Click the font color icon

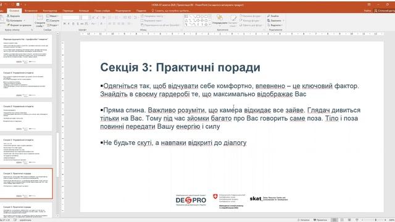[101, 23]
